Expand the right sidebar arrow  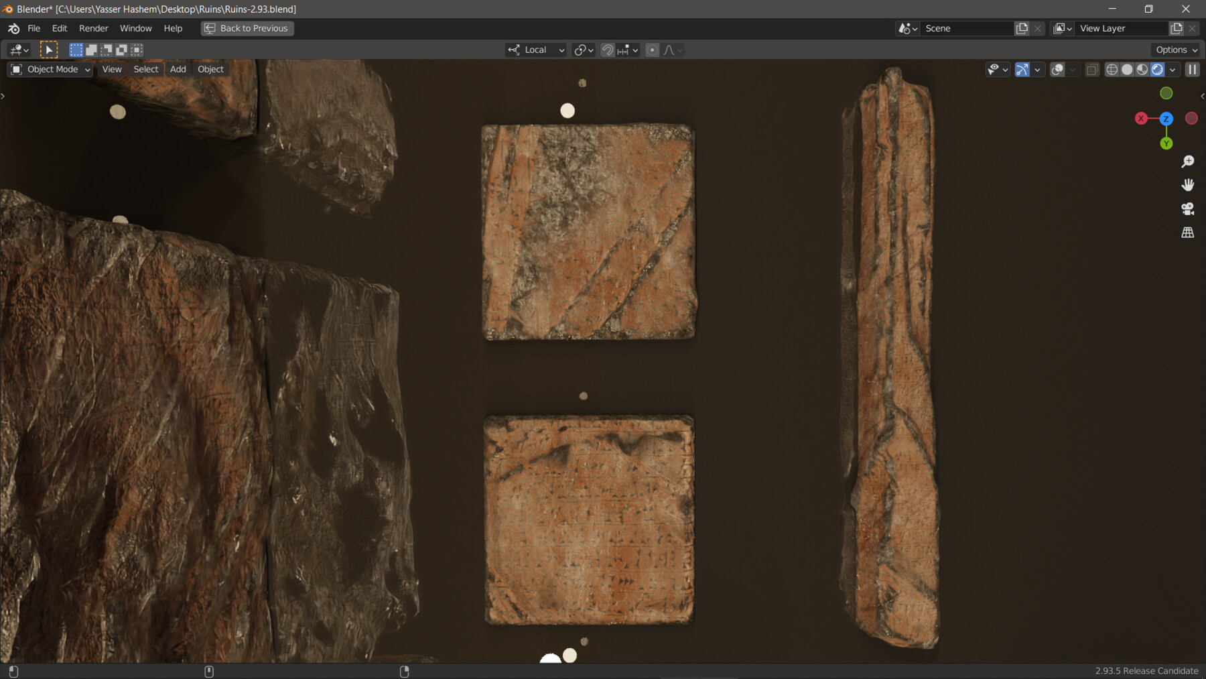pos(1202,97)
